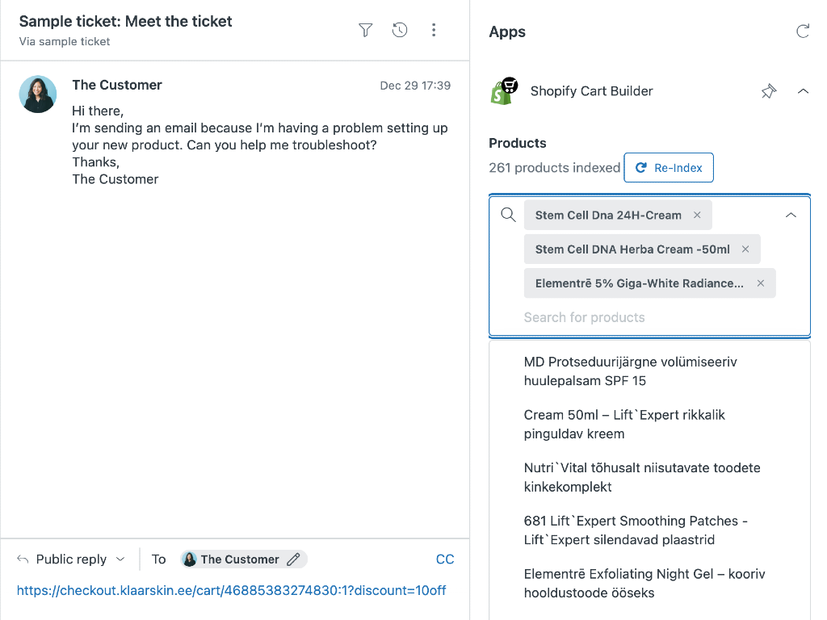Remove Stem Cell Dna 24H-Cream tag
Image resolution: width=827 pixels, height=620 pixels.
[698, 216]
